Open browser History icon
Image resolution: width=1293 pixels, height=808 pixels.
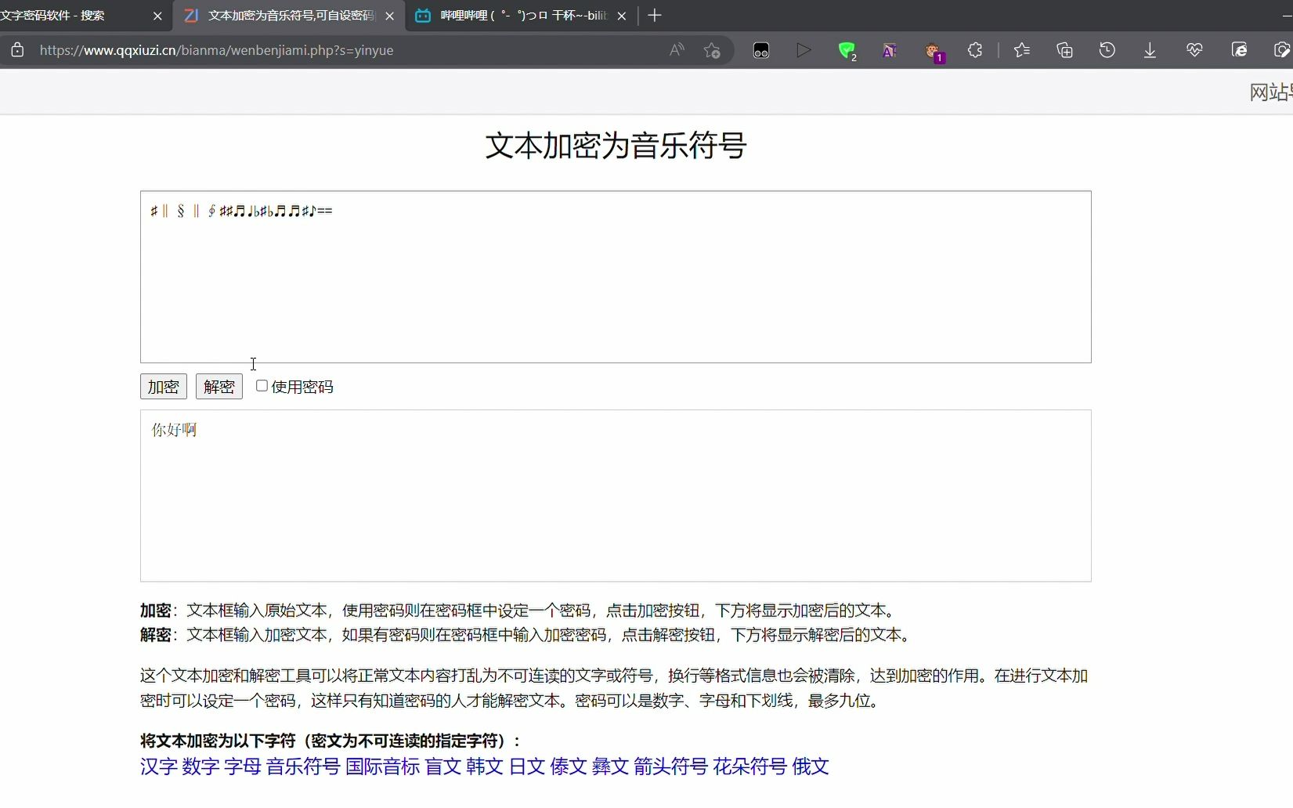[x=1107, y=50]
